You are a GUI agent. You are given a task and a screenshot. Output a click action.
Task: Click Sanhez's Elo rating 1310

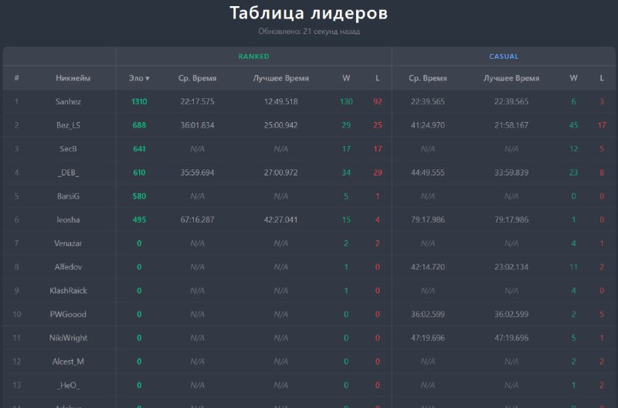click(x=139, y=101)
